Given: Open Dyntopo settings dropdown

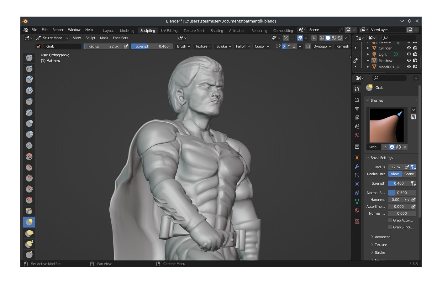Looking at the screenshot, I should 322,46.
